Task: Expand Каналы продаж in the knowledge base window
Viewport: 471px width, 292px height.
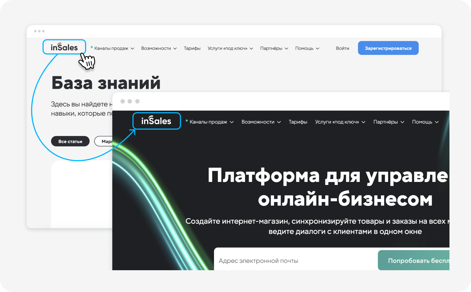Action: coord(114,48)
